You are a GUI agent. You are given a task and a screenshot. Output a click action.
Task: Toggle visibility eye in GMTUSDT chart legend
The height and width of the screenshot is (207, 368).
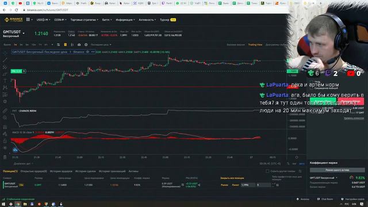[x=87, y=52]
